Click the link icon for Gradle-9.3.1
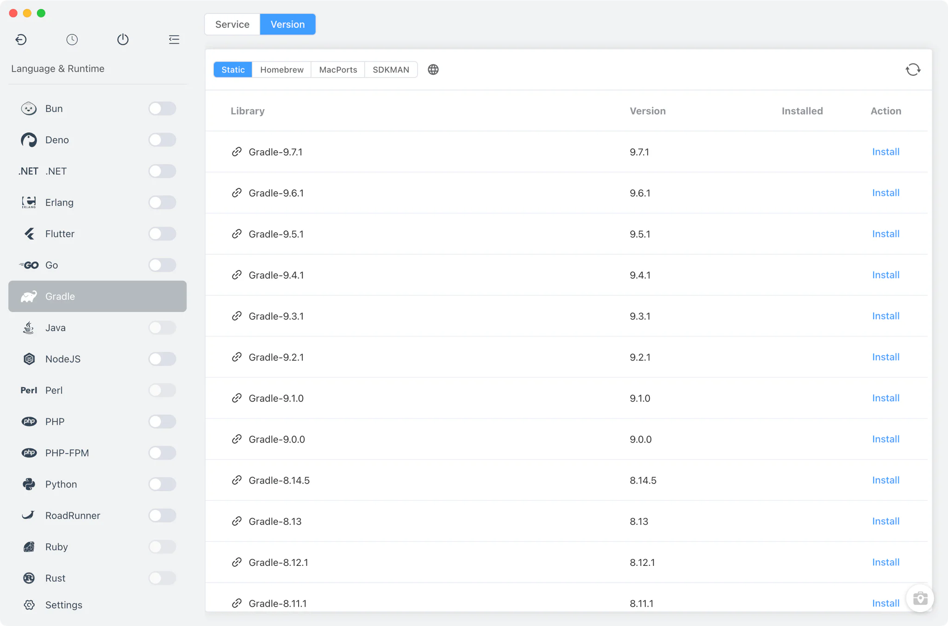The height and width of the screenshot is (626, 948). pos(237,316)
